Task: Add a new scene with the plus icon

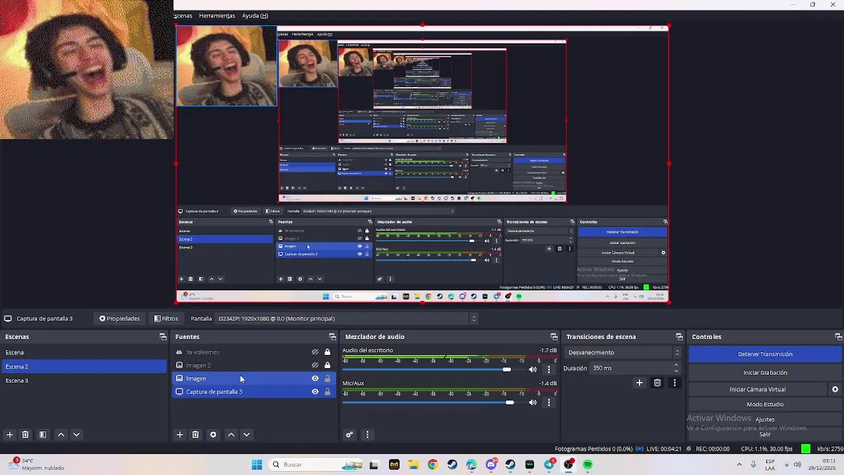Action: (x=9, y=435)
